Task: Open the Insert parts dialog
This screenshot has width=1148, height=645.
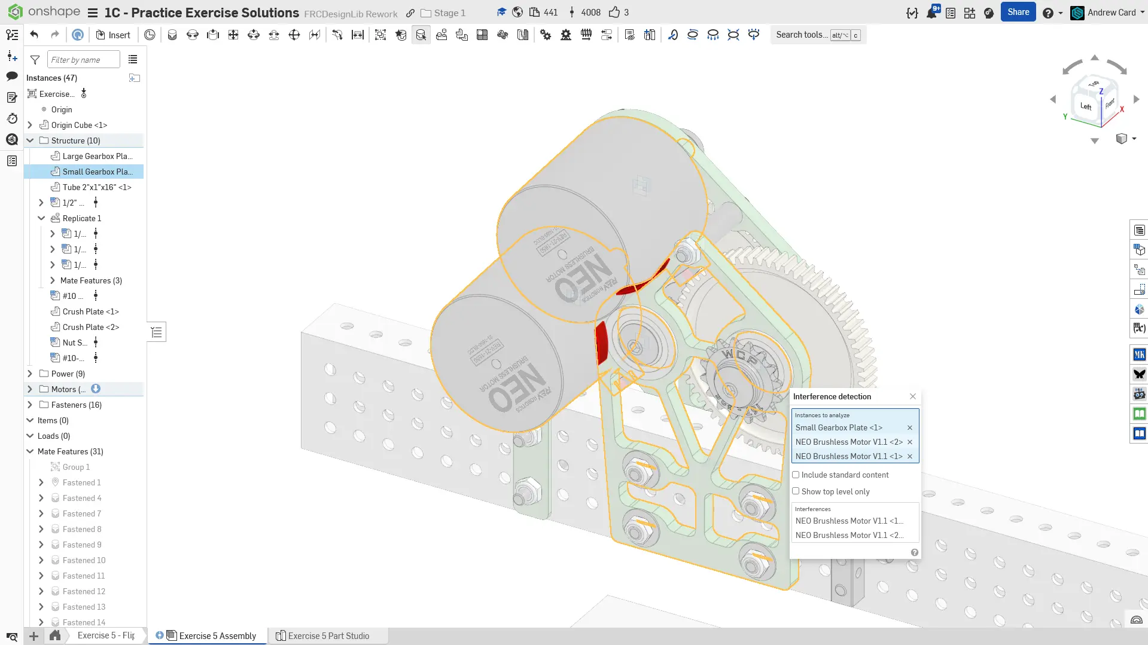Action: (x=113, y=35)
